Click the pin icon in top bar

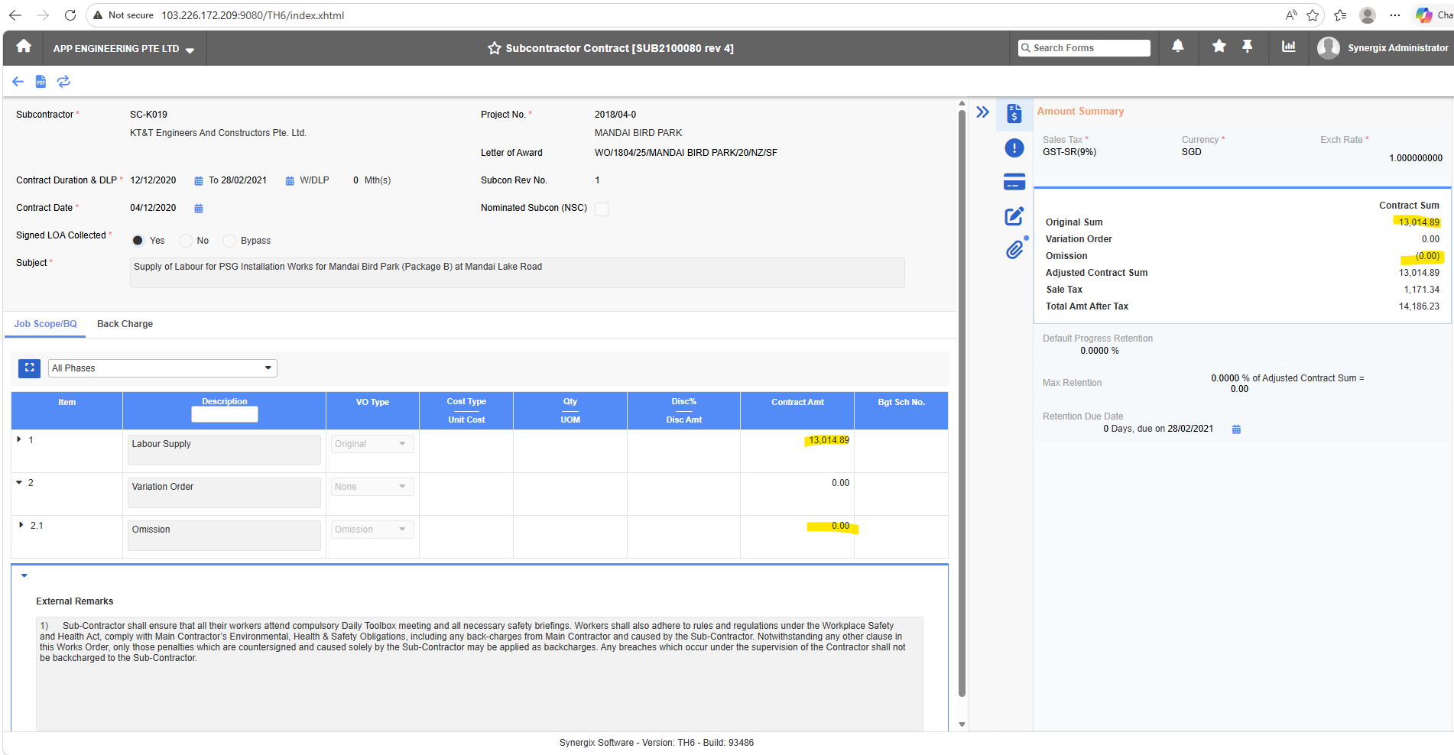point(1248,47)
